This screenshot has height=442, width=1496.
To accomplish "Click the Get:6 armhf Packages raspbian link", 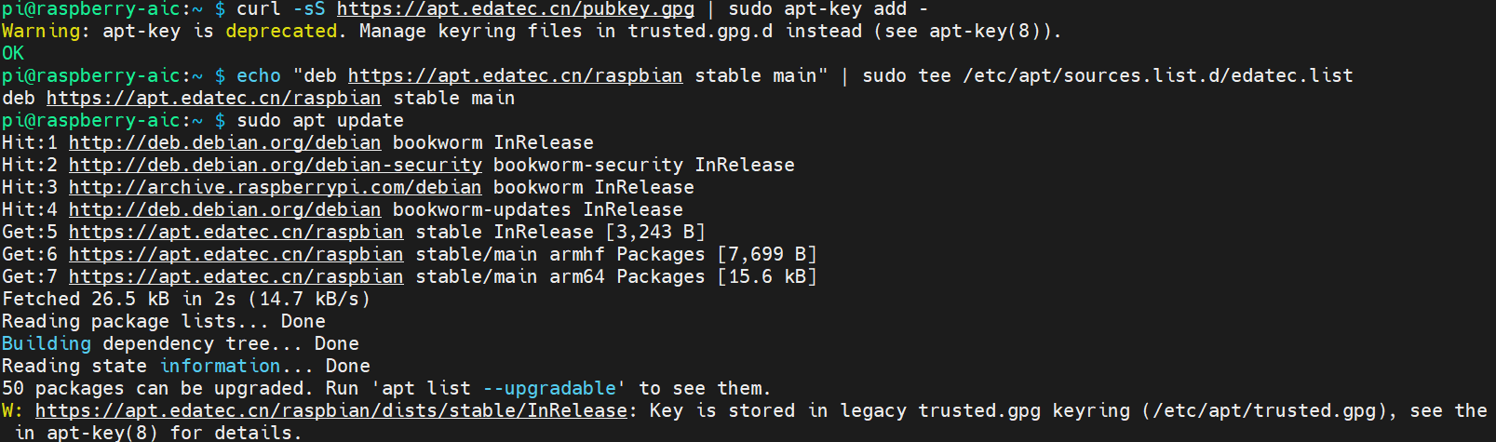I will (236, 255).
